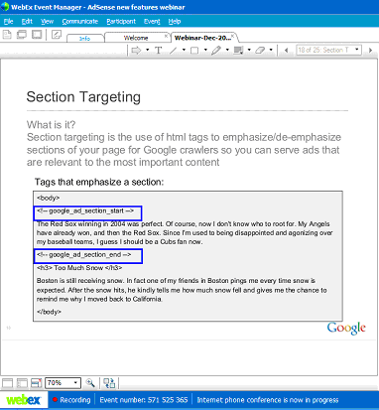Image resolution: width=379 pixels, height=410 pixels.
Task: Click the synchronize displays icon
Action: coord(109,383)
